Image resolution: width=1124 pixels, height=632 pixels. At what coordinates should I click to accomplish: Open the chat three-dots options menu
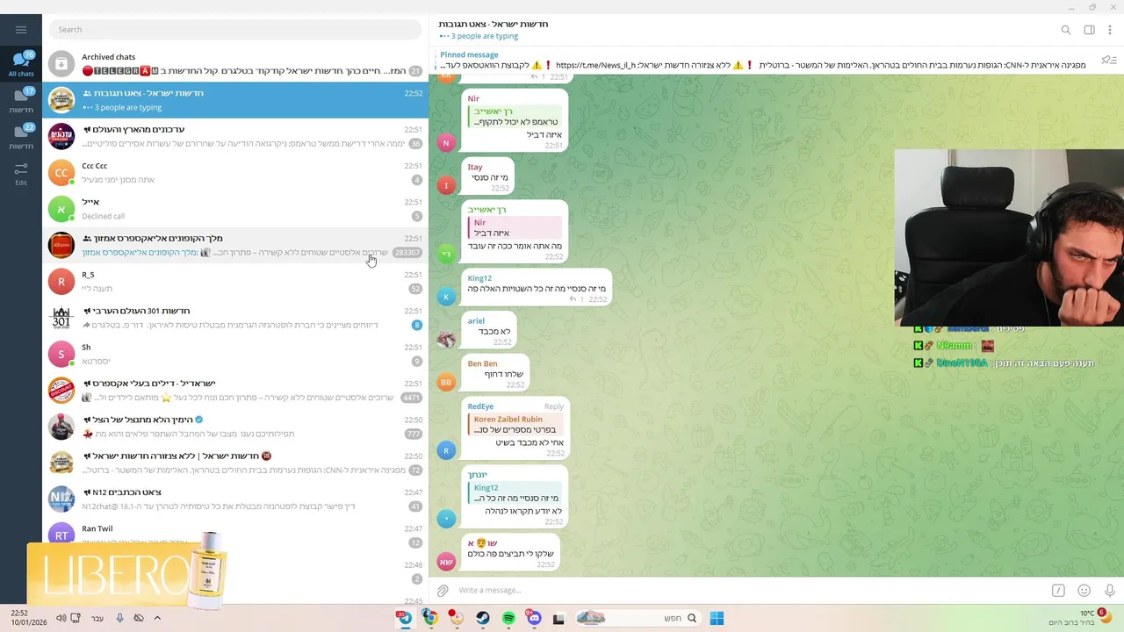(1111, 30)
